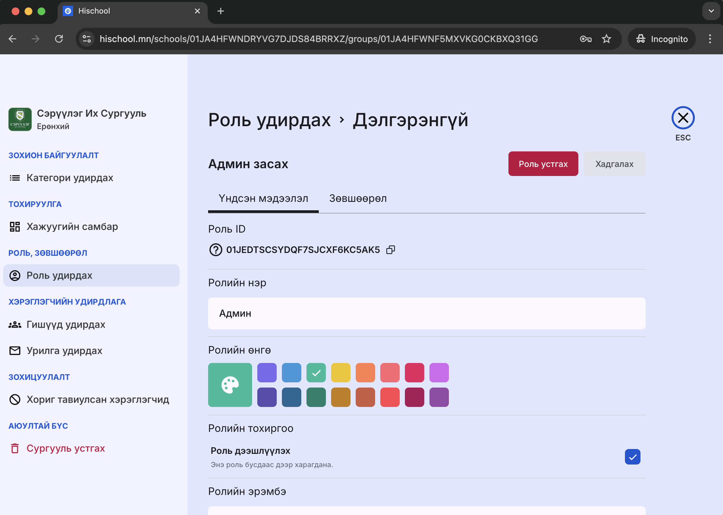Bookmark page with the star icon
The height and width of the screenshot is (515, 723).
point(606,39)
